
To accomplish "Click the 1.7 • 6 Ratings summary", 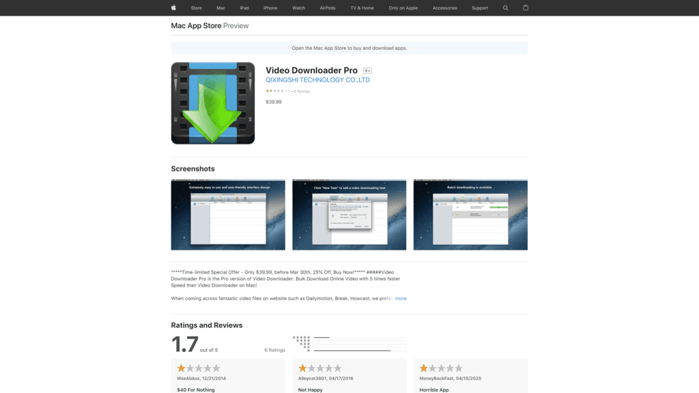I will (x=288, y=91).
